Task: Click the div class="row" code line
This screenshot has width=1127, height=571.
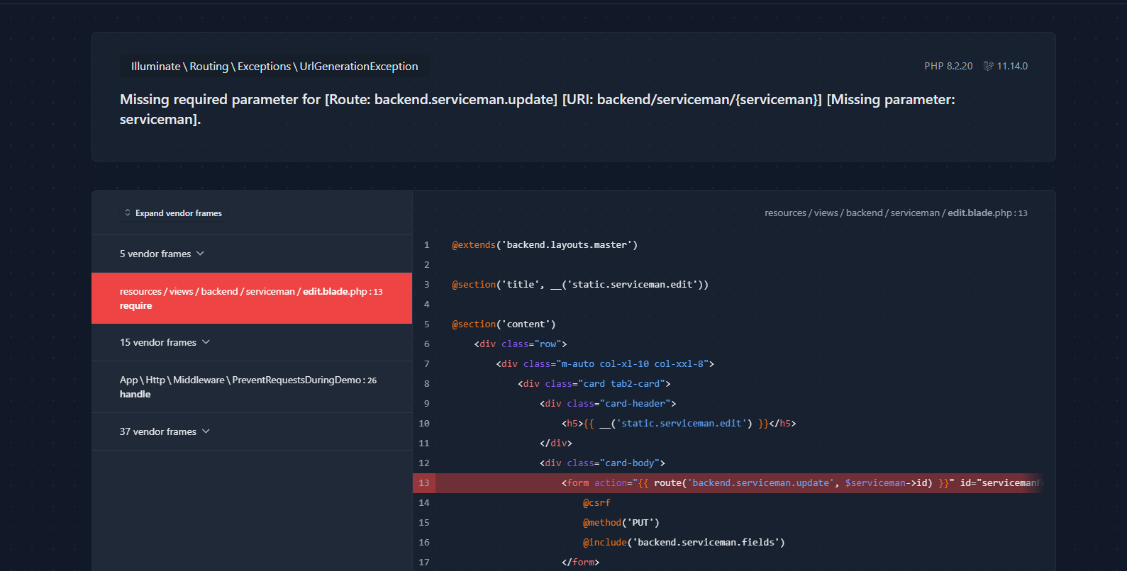Action: coord(521,344)
